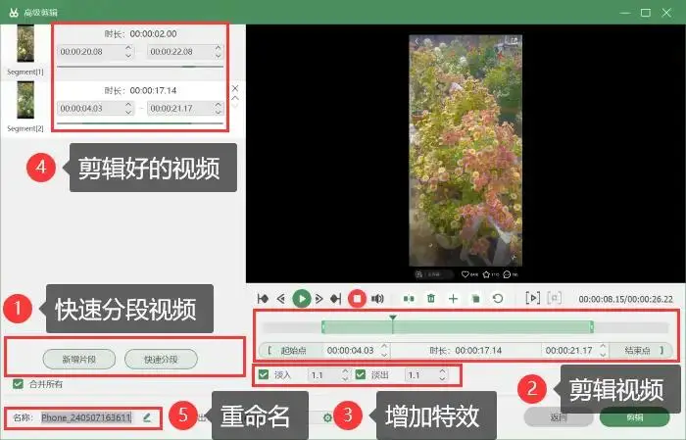This screenshot has width=686, height=440.
Task: Increase Segment[1] start time 00:00:20.08
Action: [128, 48]
